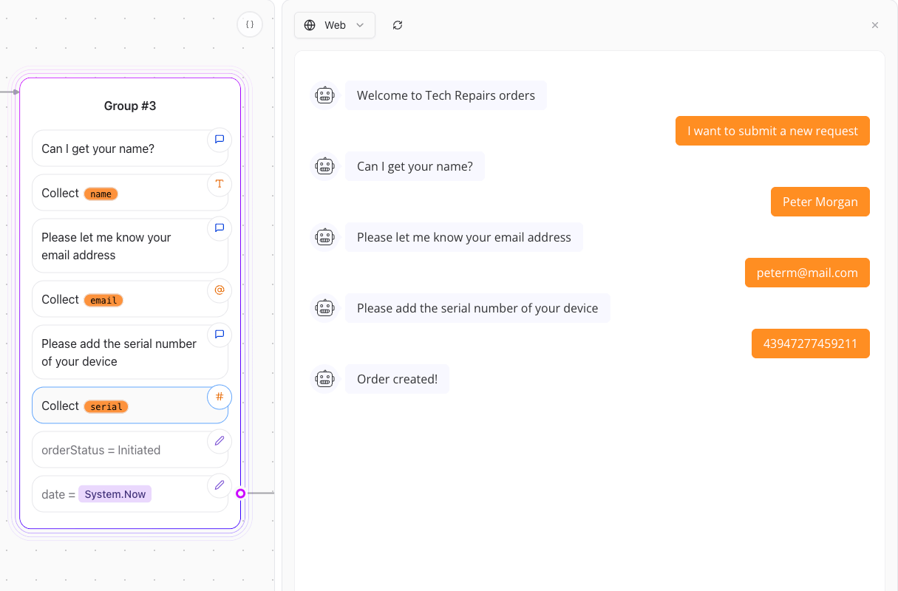Viewport: 898px width, 591px height.
Task: Click the 'Peter Morgan' reply bubble
Action: 820,202
